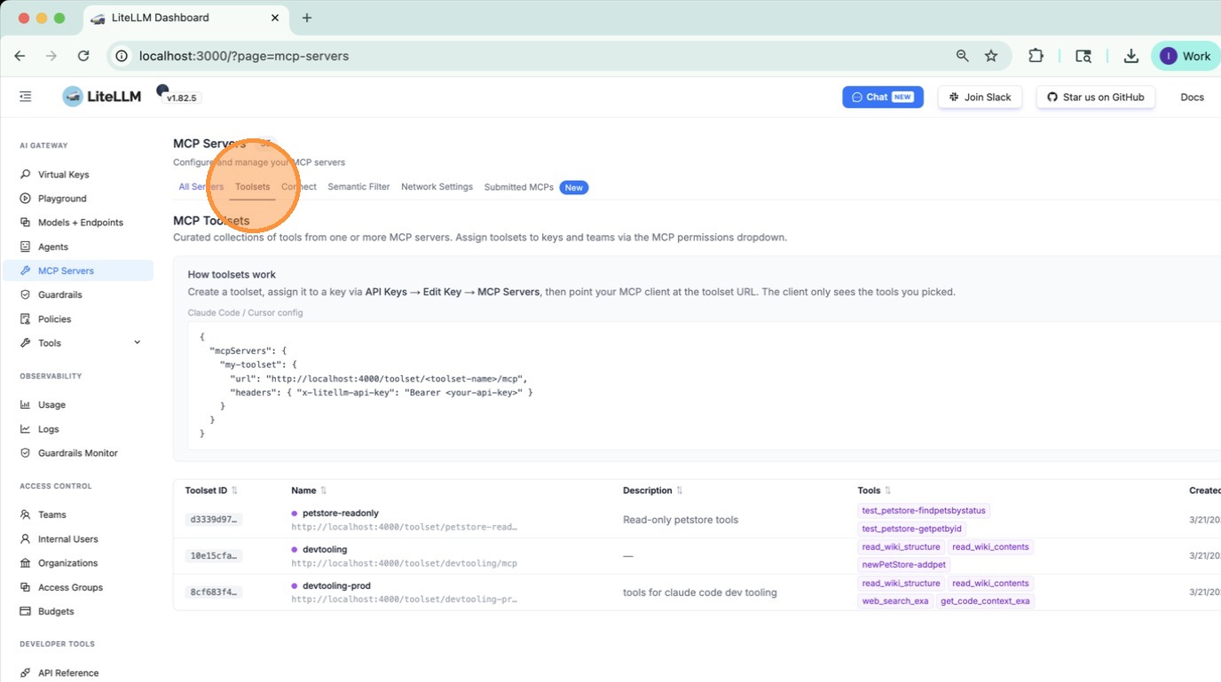This screenshot has height=682, width=1221.
Task: Click toolset ID 8cf683f4
Action: click(214, 592)
